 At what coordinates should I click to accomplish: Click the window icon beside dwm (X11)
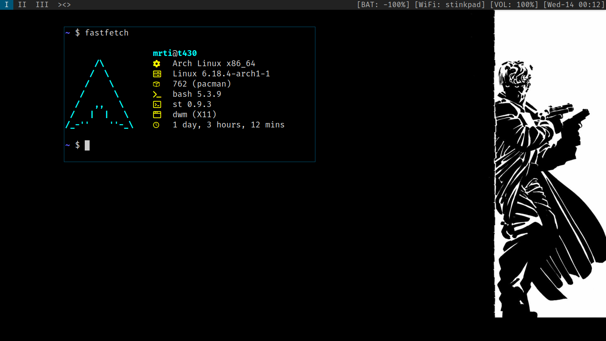point(157,115)
